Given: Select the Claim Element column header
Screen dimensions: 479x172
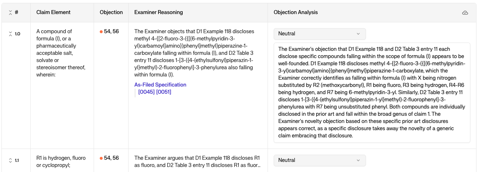Looking at the screenshot, I should coord(53,13).
